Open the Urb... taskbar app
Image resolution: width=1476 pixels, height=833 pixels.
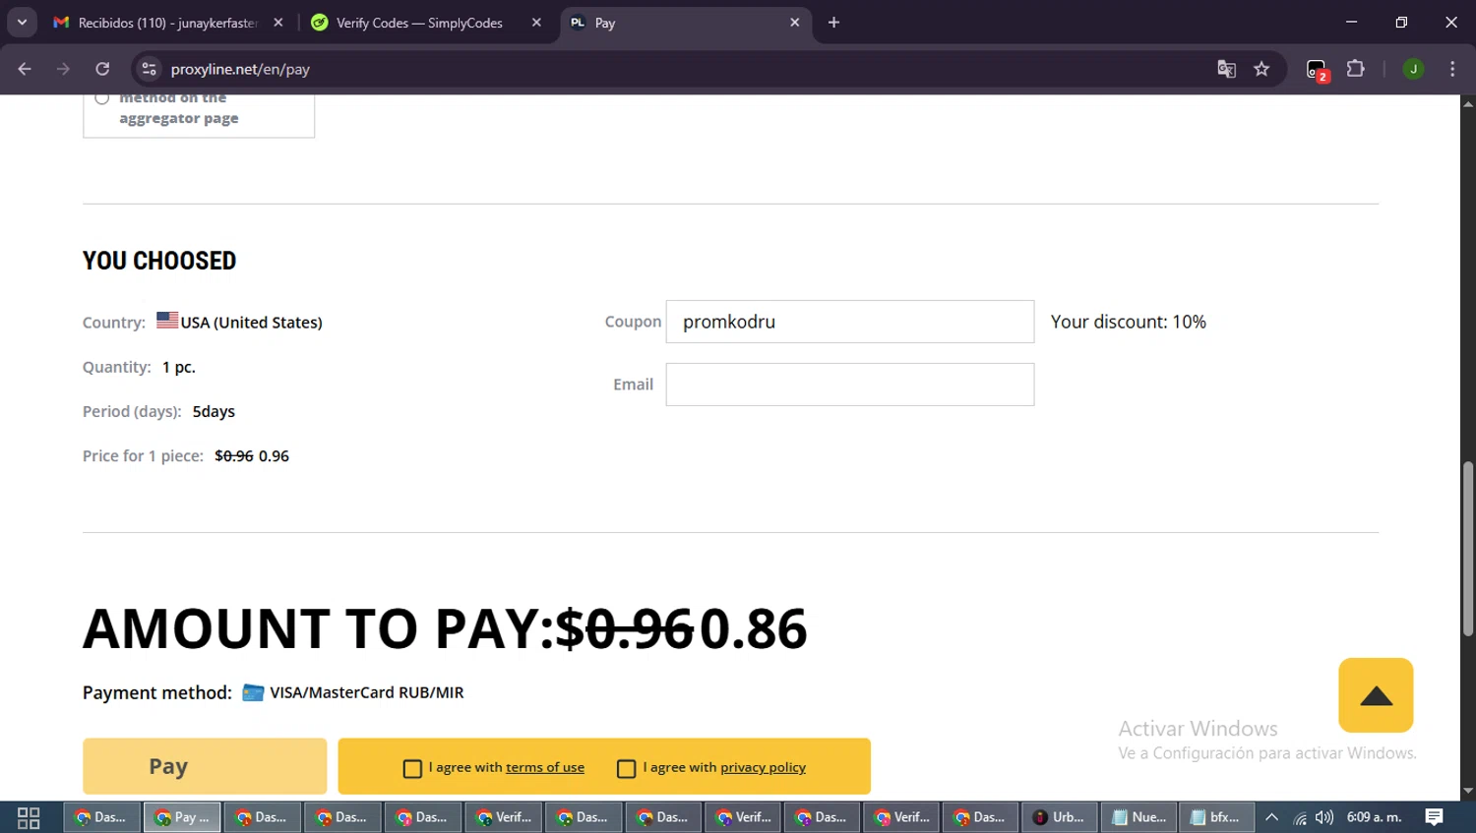(1059, 817)
